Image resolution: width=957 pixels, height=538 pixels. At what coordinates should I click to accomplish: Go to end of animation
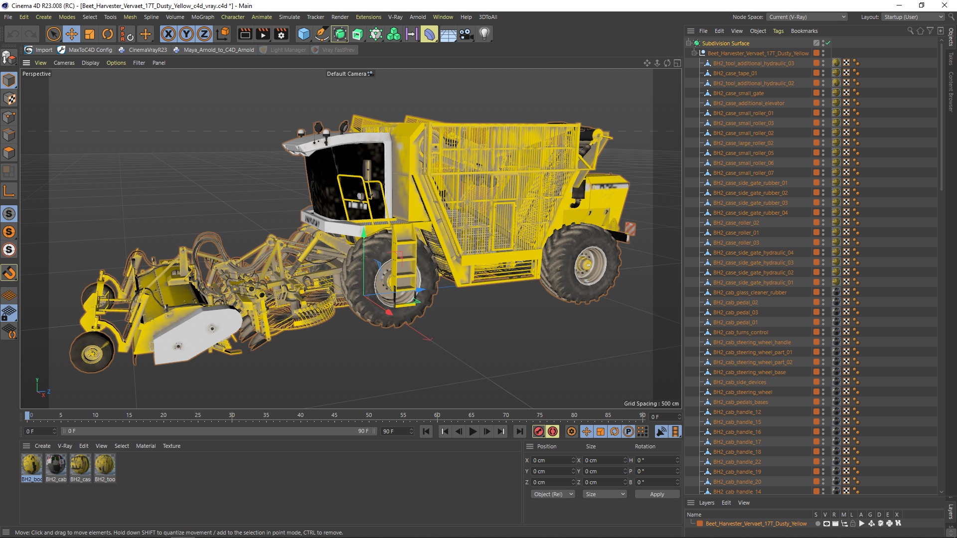click(519, 431)
